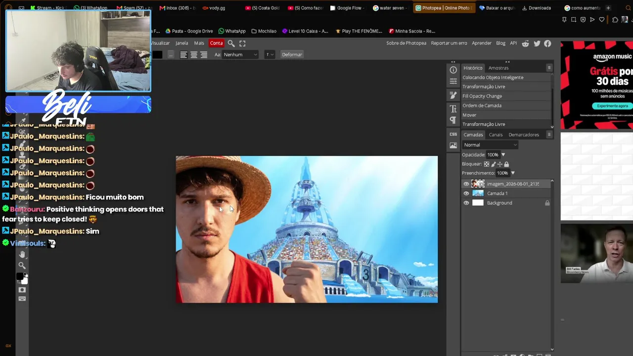Open the Sobre de Photopea link

[406, 44]
